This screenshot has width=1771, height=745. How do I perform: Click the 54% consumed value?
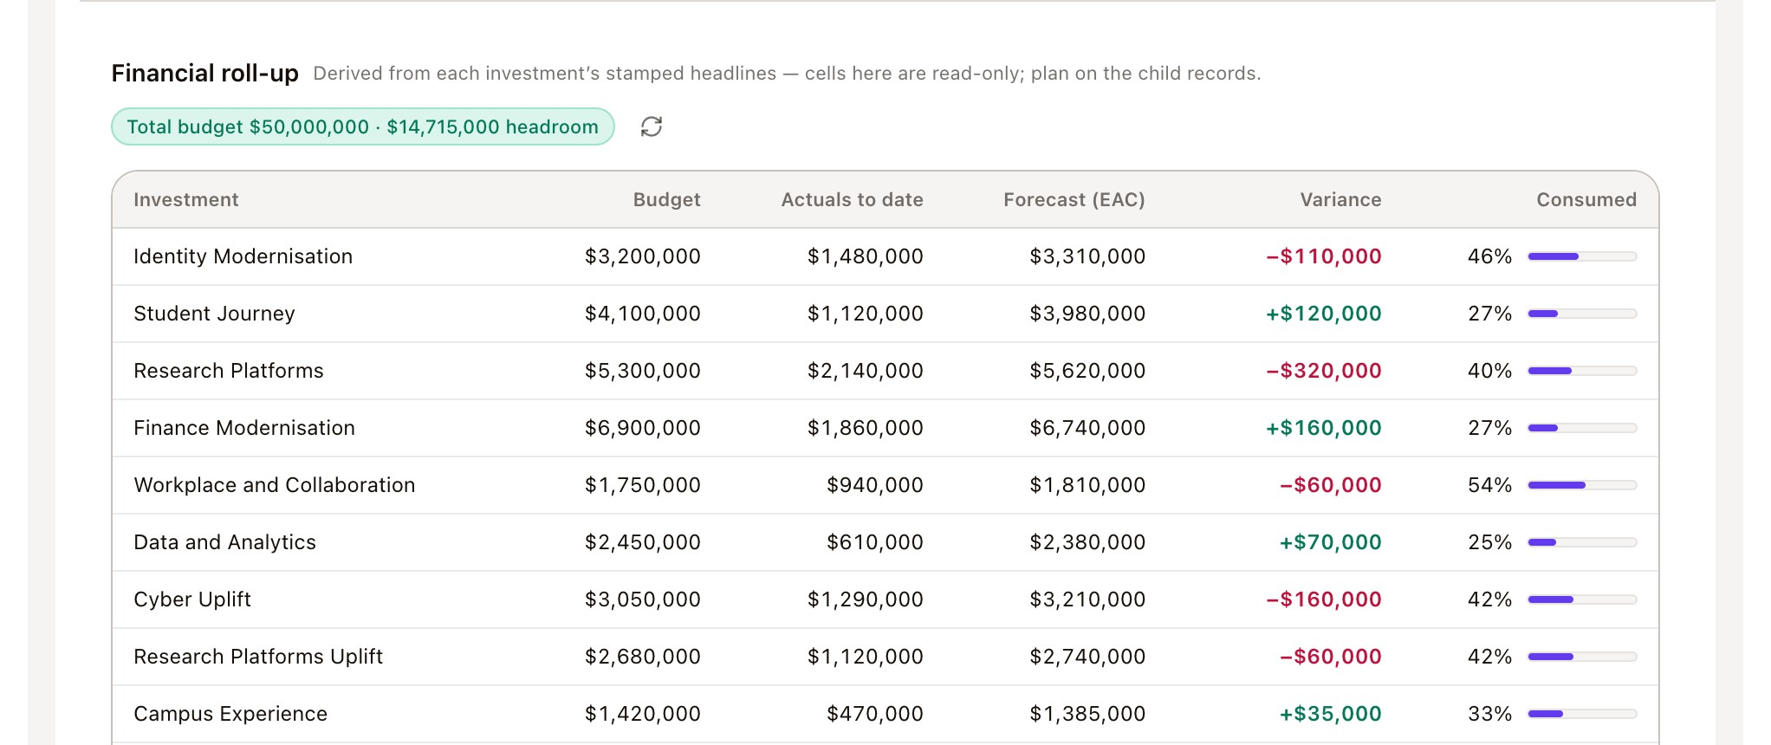coord(1489,485)
